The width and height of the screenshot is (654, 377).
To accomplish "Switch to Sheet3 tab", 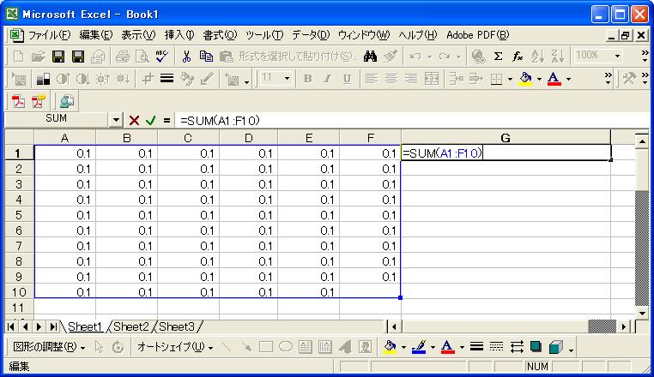I will coord(177,326).
